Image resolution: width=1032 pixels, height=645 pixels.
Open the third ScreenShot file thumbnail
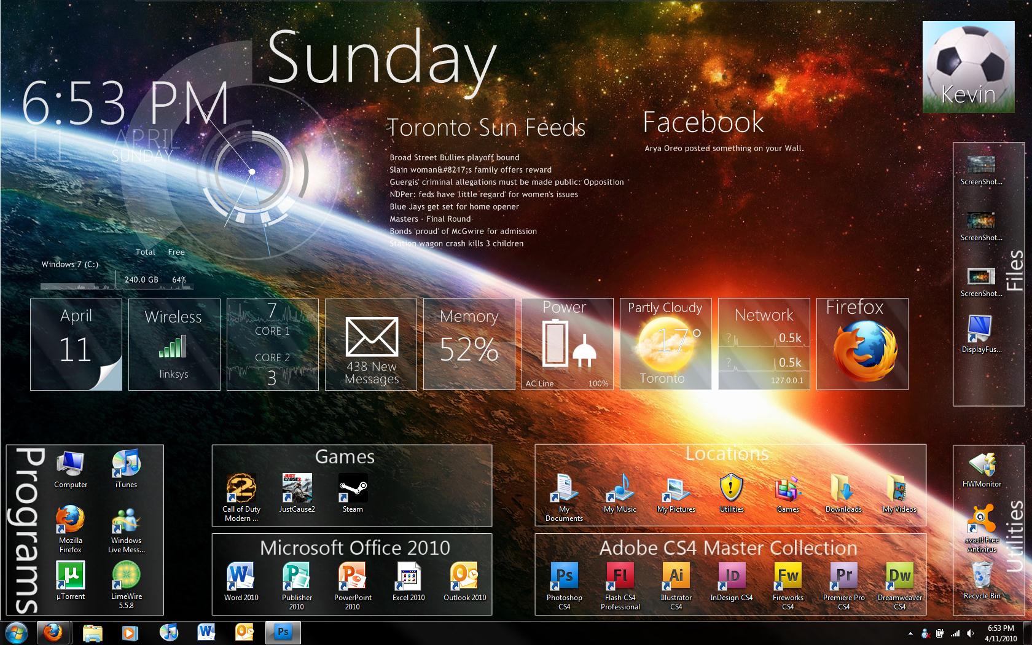(x=981, y=282)
